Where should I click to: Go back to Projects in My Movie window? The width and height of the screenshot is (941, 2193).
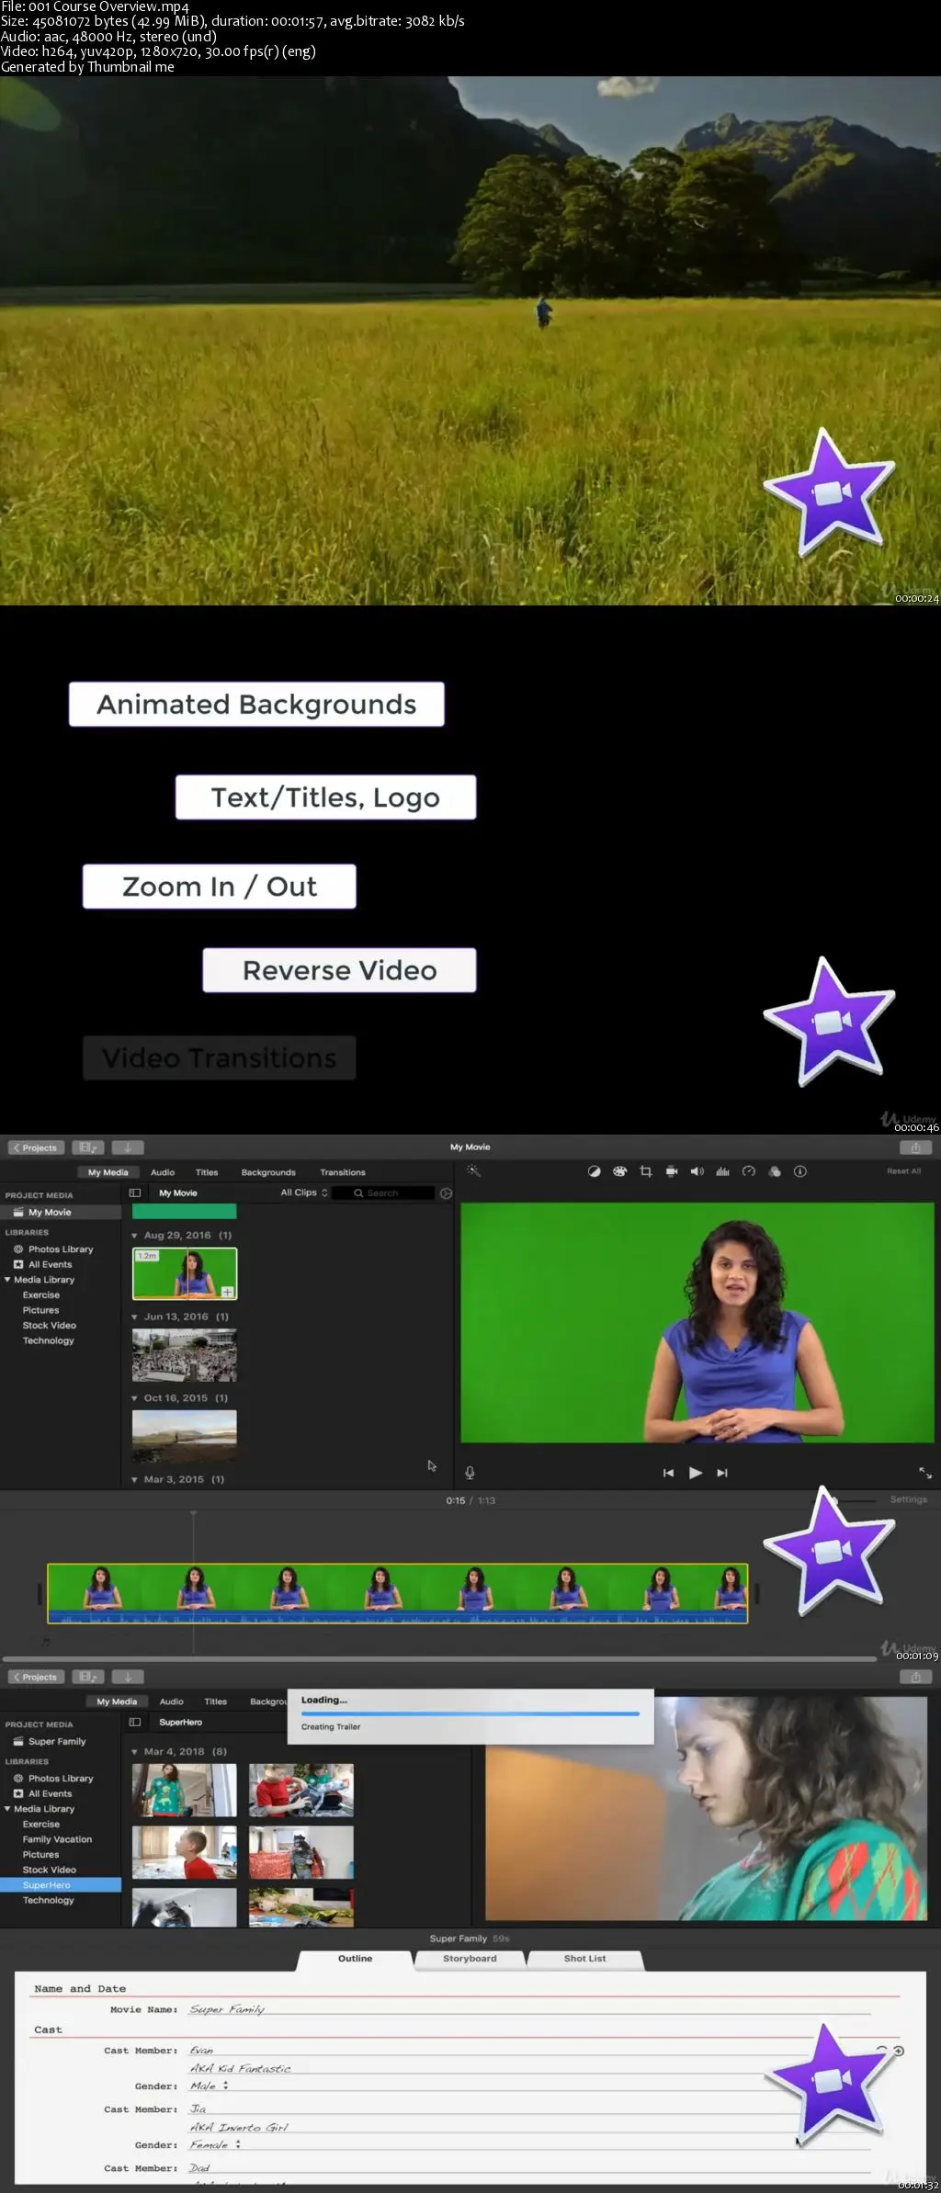click(x=36, y=1147)
